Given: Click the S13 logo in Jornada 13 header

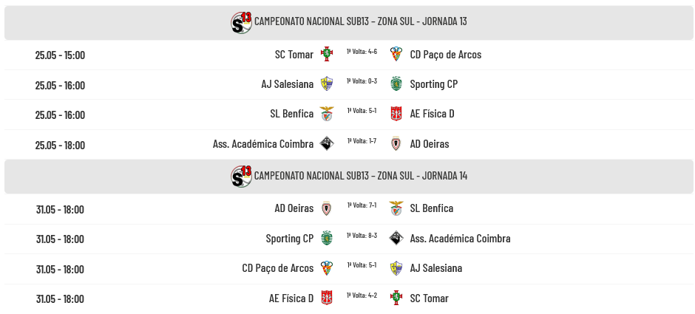Looking at the screenshot, I should click(x=241, y=23).
